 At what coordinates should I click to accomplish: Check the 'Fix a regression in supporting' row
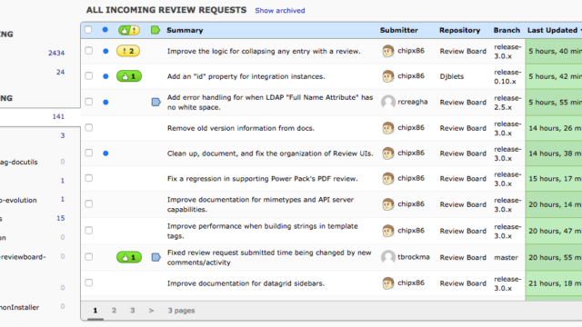pyautogui.click(x=89, y=178)
